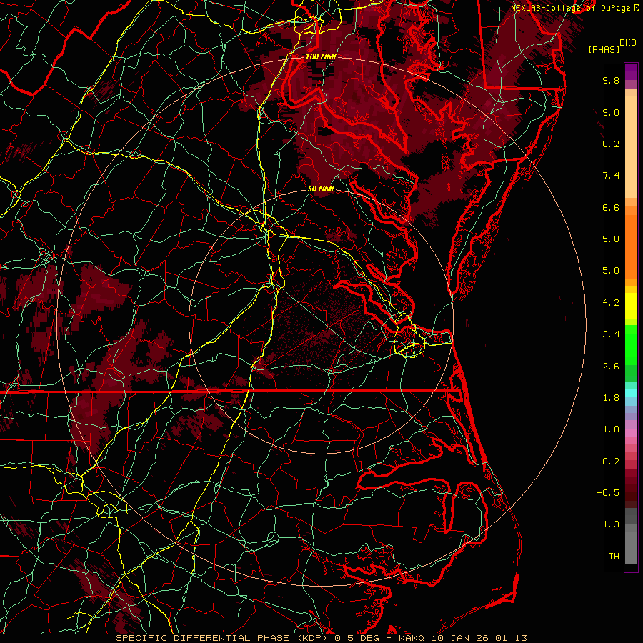Select the 4.2 scale label
The image size is (643, 643).
[611, 303]
